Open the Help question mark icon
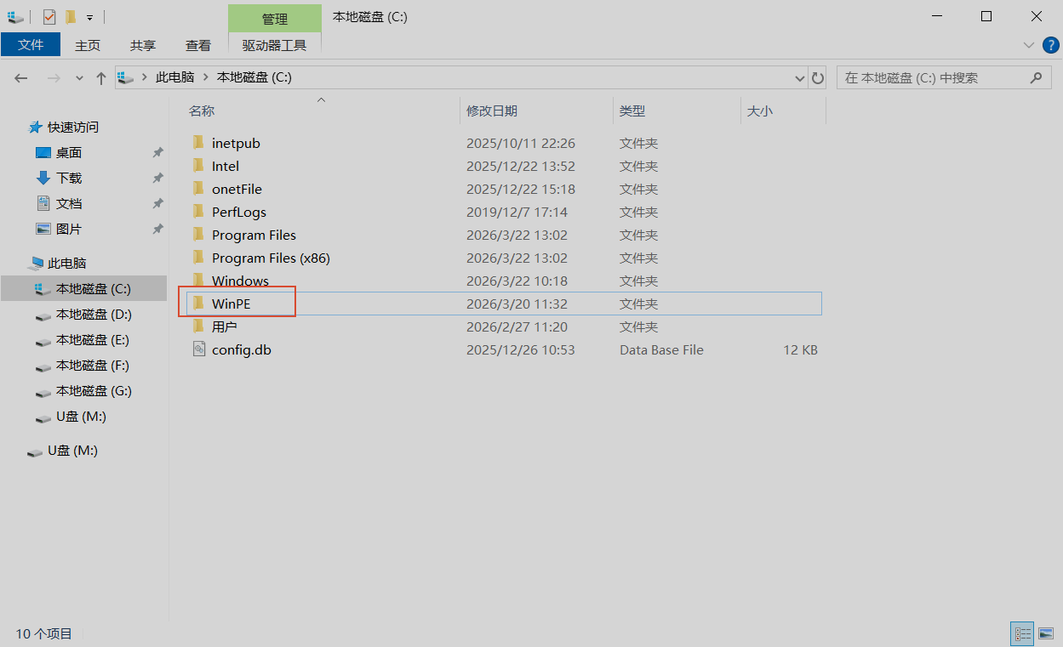Viewport: 1063px width, 647px height. 1050,45
